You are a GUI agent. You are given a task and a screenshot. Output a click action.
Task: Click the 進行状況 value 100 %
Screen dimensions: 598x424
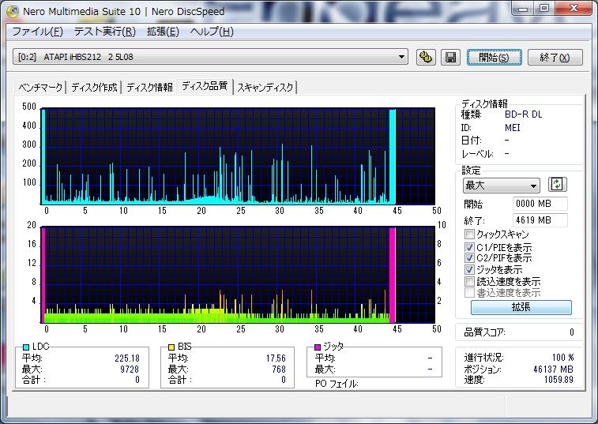point(562,358)
